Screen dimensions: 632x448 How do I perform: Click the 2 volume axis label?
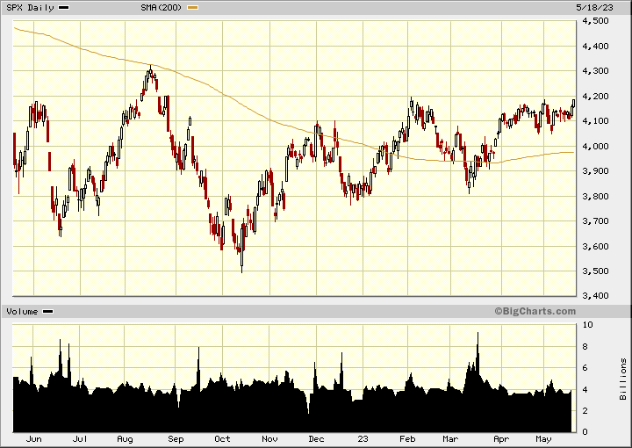pyautogui.click(x=585, y=410)
